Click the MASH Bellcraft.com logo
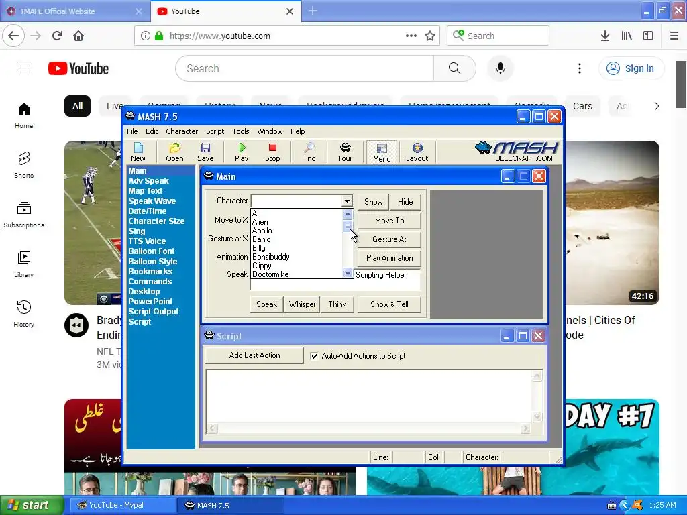The width and height of the screenshot is (687, 515). point(517,152)
